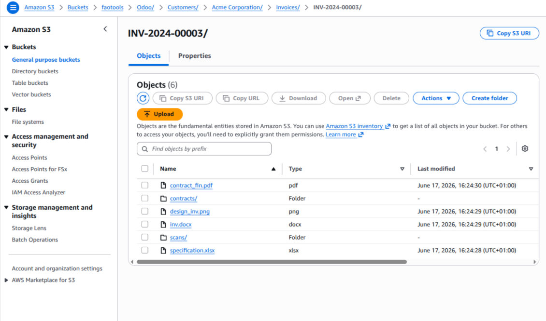Collapse the Files section in sidebar

click(x=6, y=110)
